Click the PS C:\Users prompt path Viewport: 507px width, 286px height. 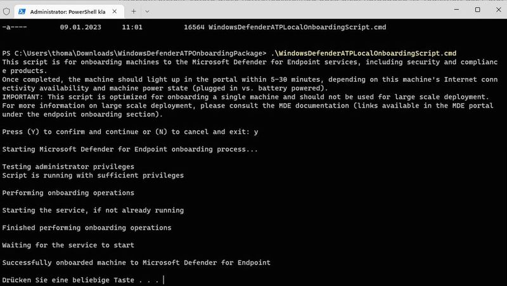134,52
